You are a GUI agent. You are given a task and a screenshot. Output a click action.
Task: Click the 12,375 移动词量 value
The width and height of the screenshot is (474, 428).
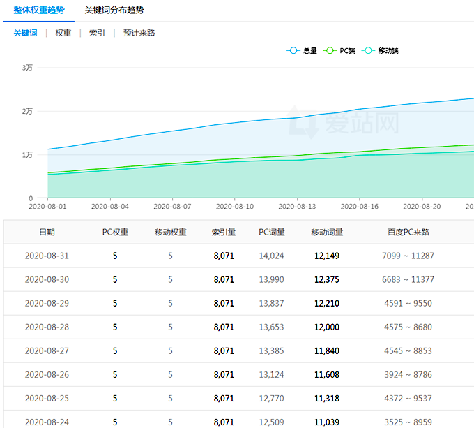click(x=327, y=280)
